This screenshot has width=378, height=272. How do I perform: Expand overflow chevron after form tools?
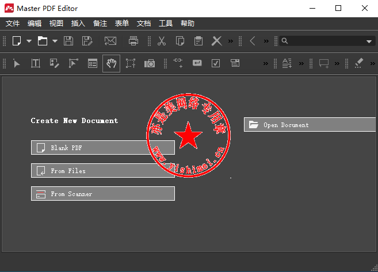click(x=266, y=64)
